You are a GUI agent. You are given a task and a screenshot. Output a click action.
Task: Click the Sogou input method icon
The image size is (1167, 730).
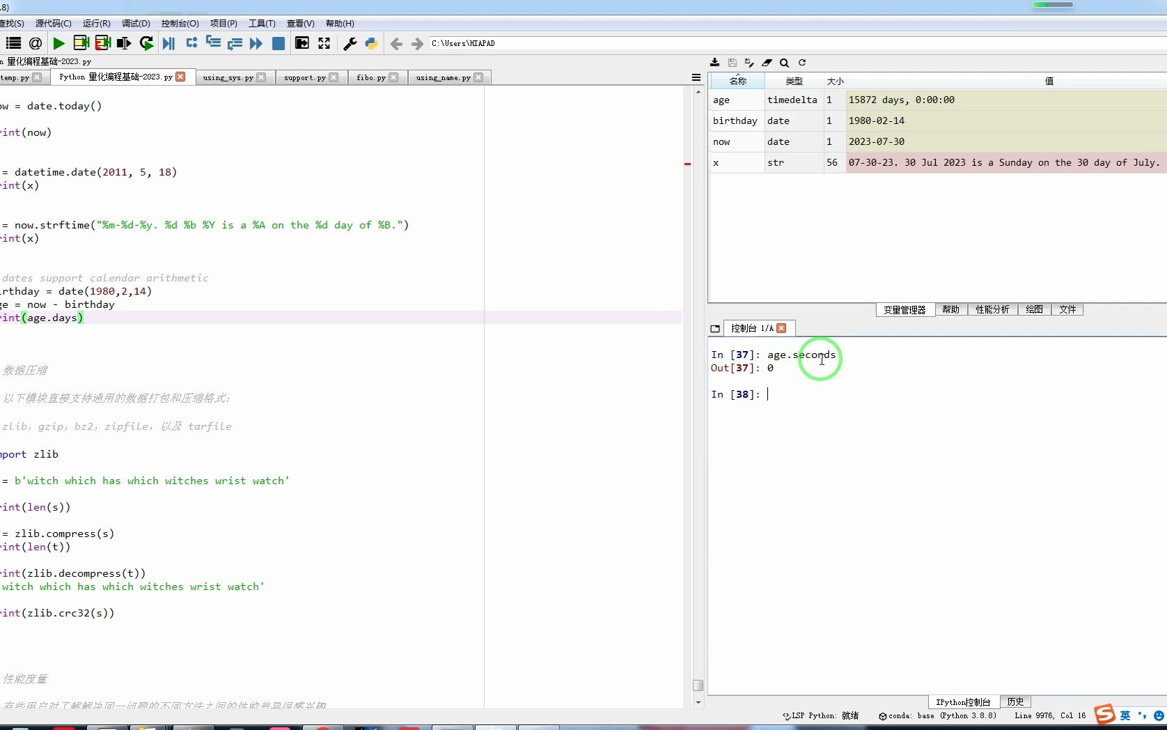click(1104, 714)
